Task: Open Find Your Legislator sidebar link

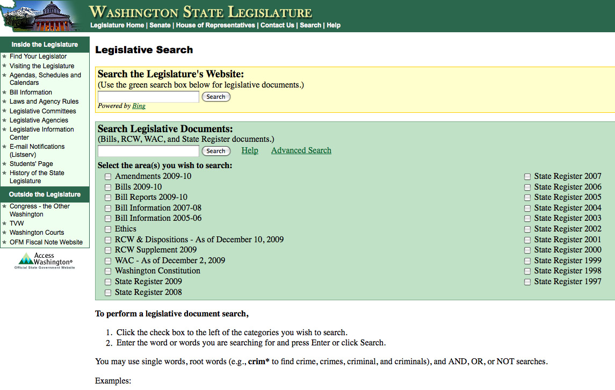Action: [x=38, y=56]
